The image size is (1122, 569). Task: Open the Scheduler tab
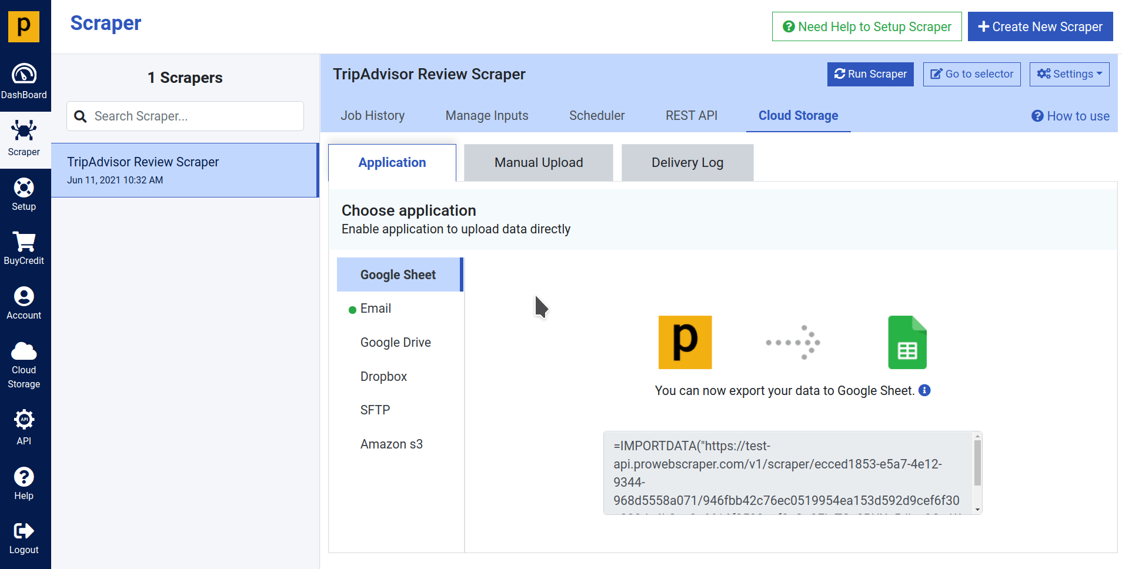point(596,116)
